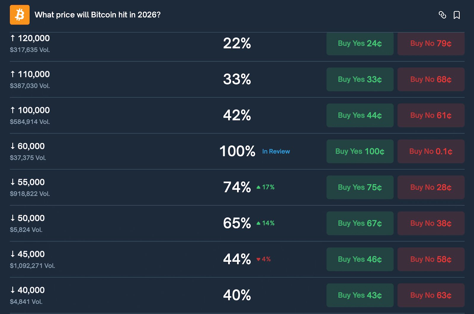Click the 74% chance for 55,000
Screen dimensions: 474x314
click(237, 187)
